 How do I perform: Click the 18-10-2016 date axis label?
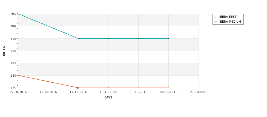coord(108,92)
